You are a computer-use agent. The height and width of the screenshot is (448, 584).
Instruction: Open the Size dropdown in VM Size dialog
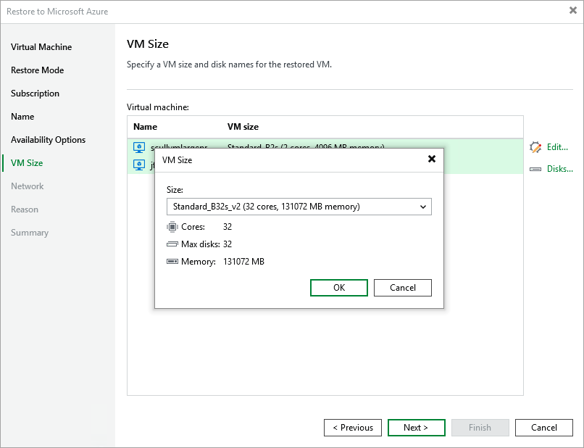[299, 207]
